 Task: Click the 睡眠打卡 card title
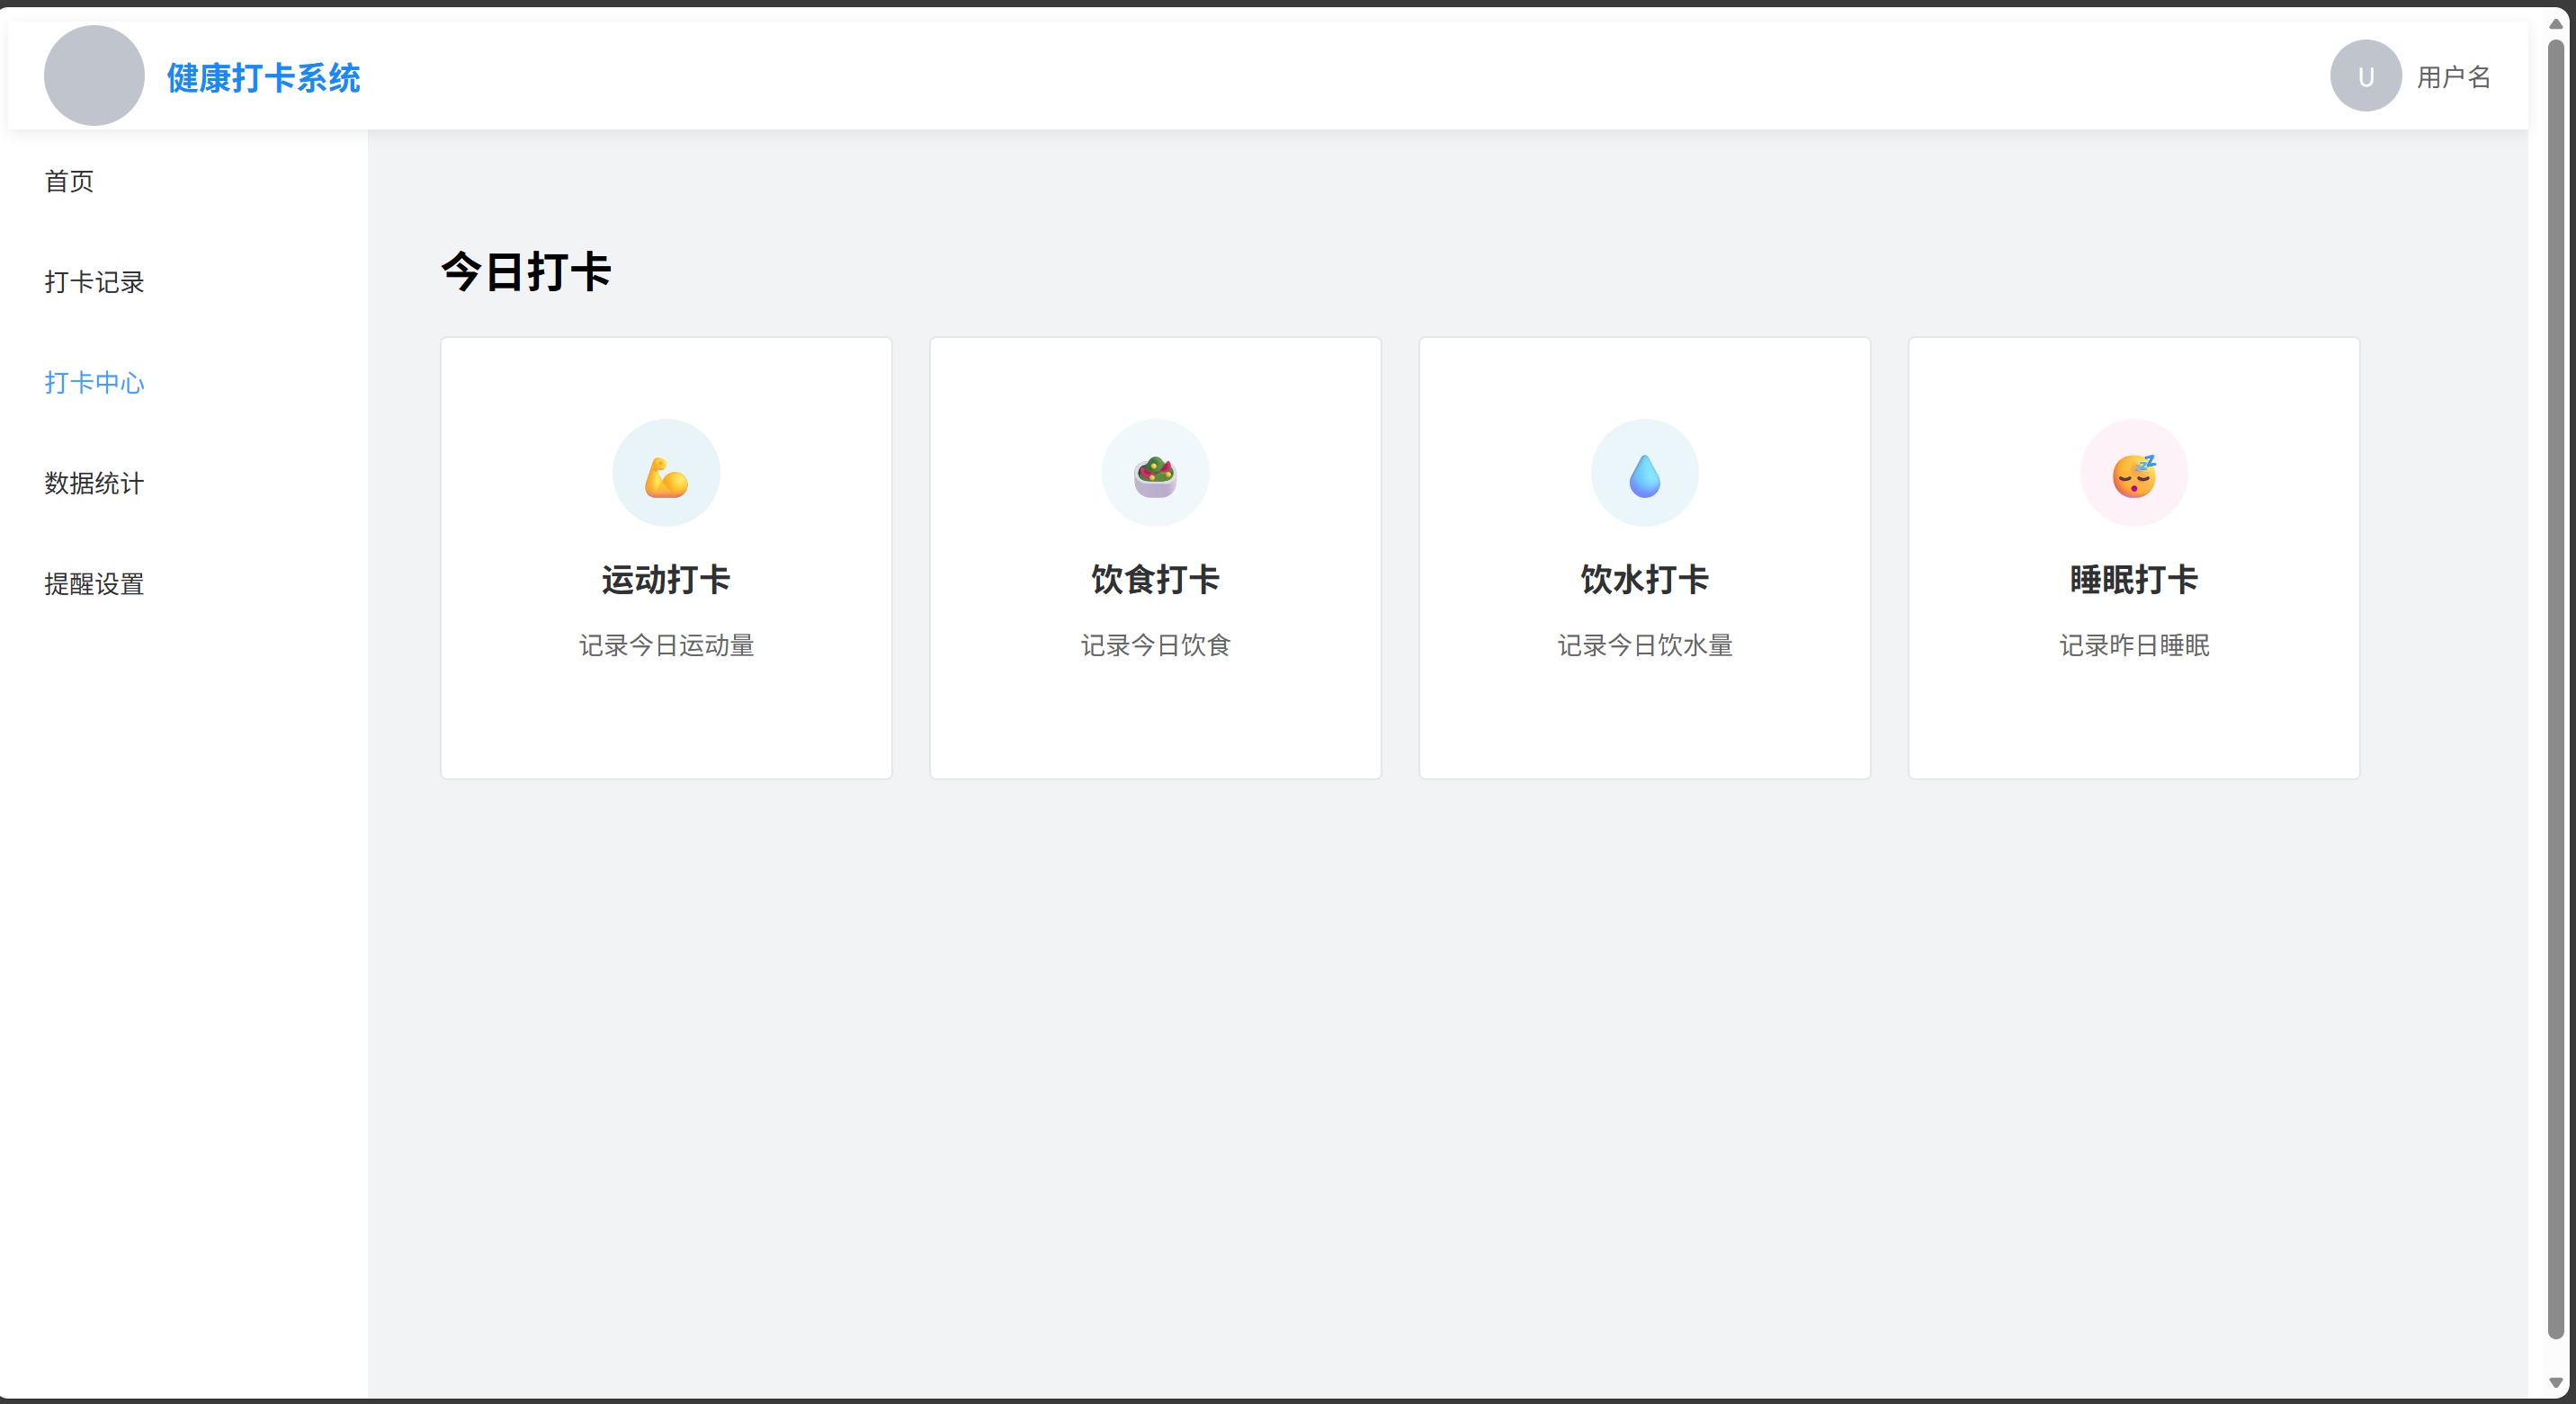(x=2133, y=580)
